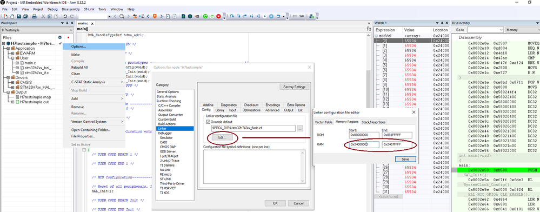Viewport: 540px width, 212px height.
Task: Switch to the Vector Table tab
Action: 324,122
